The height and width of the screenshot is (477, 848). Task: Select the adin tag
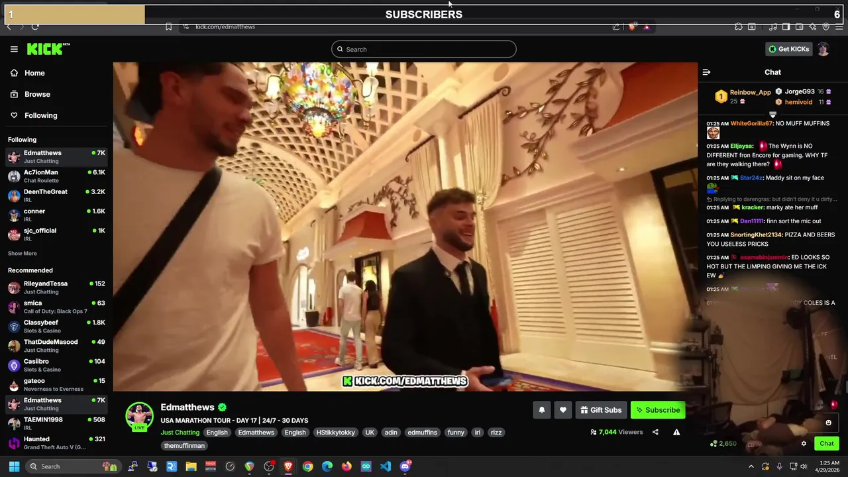click(x=391, y=433)
